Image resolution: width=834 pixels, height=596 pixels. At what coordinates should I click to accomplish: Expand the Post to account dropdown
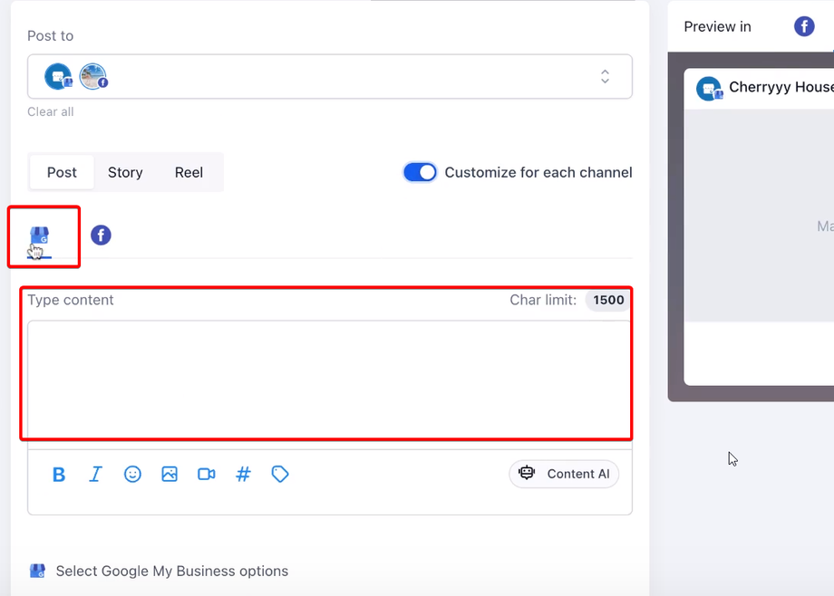(x=605, y=77)
